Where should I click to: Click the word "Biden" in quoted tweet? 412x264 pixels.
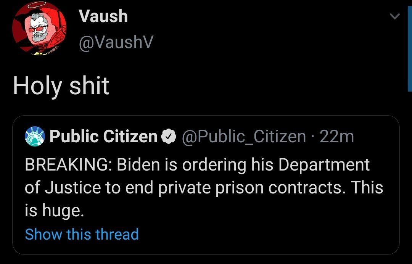139,165
